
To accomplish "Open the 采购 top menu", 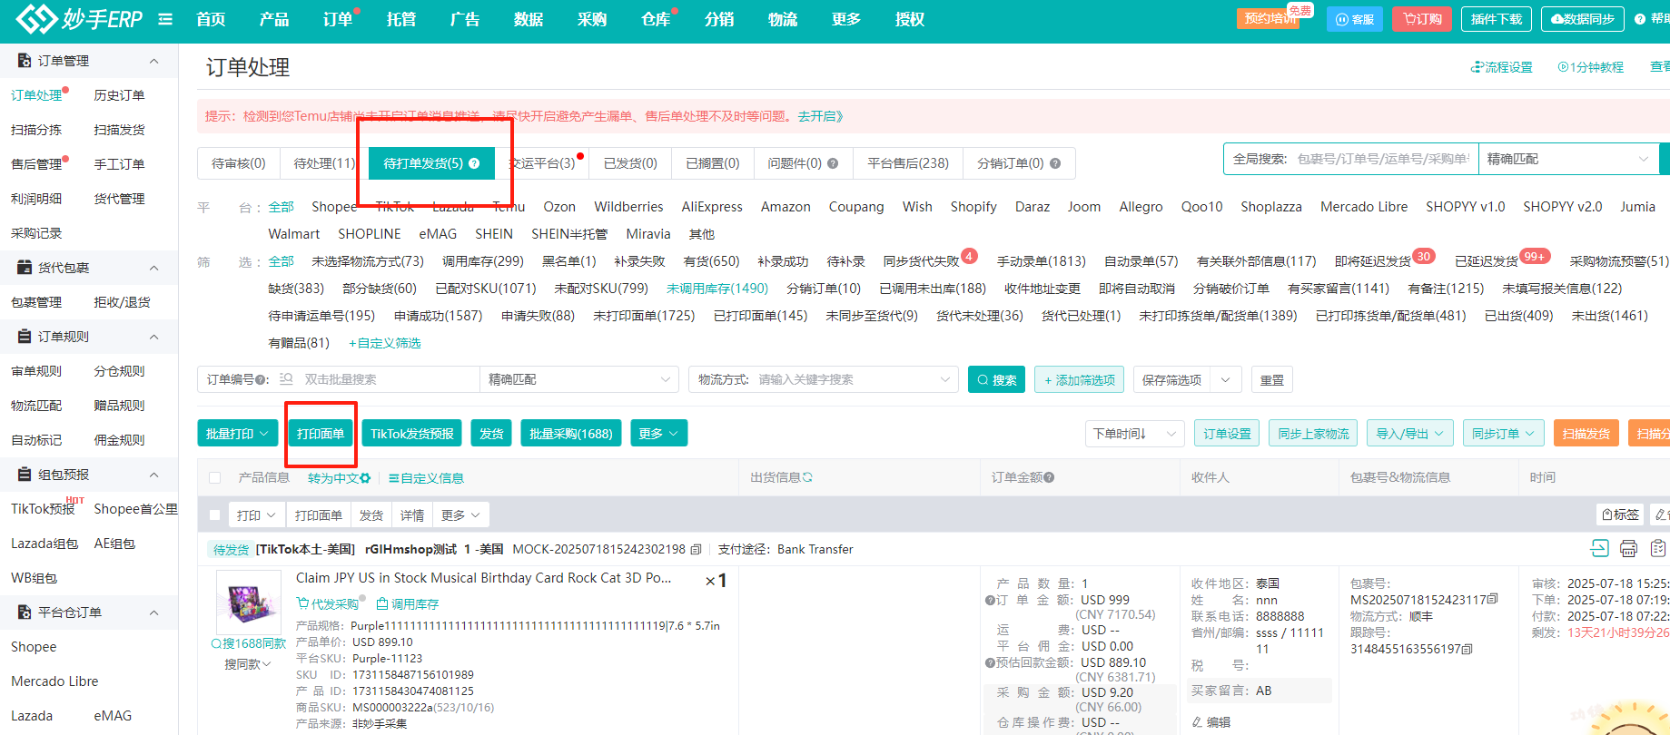I will 592,19.
